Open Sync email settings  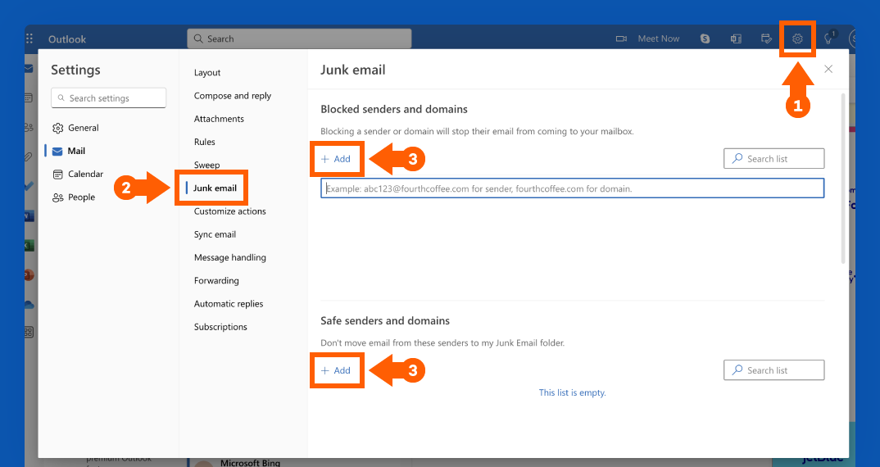pyautogui.click(x=215, y=234)
